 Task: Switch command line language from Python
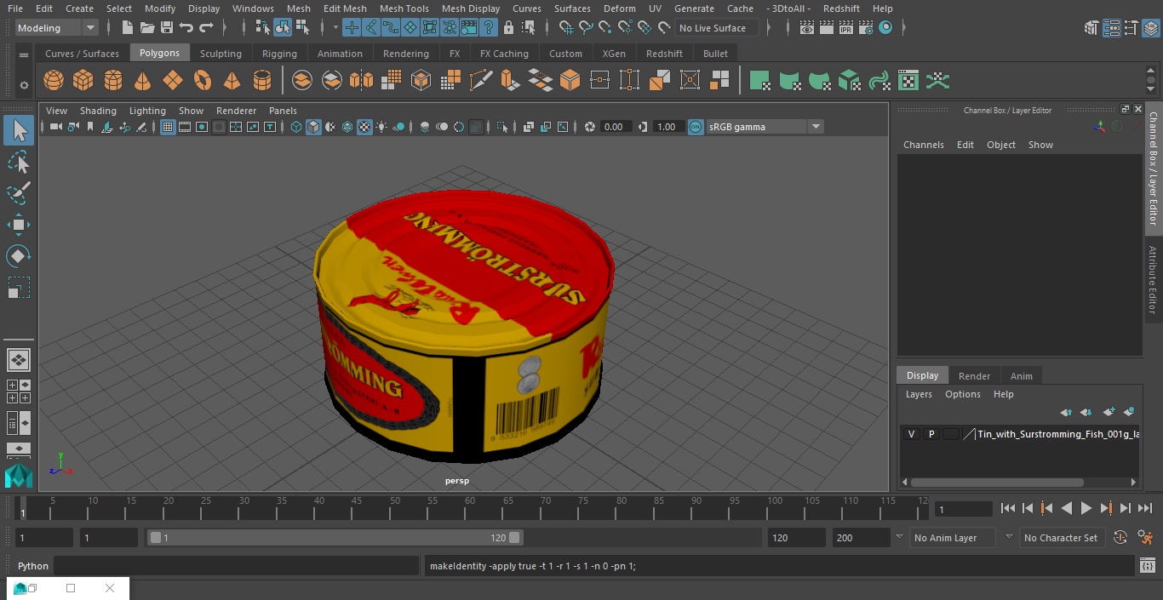click(x=33, y=566)
